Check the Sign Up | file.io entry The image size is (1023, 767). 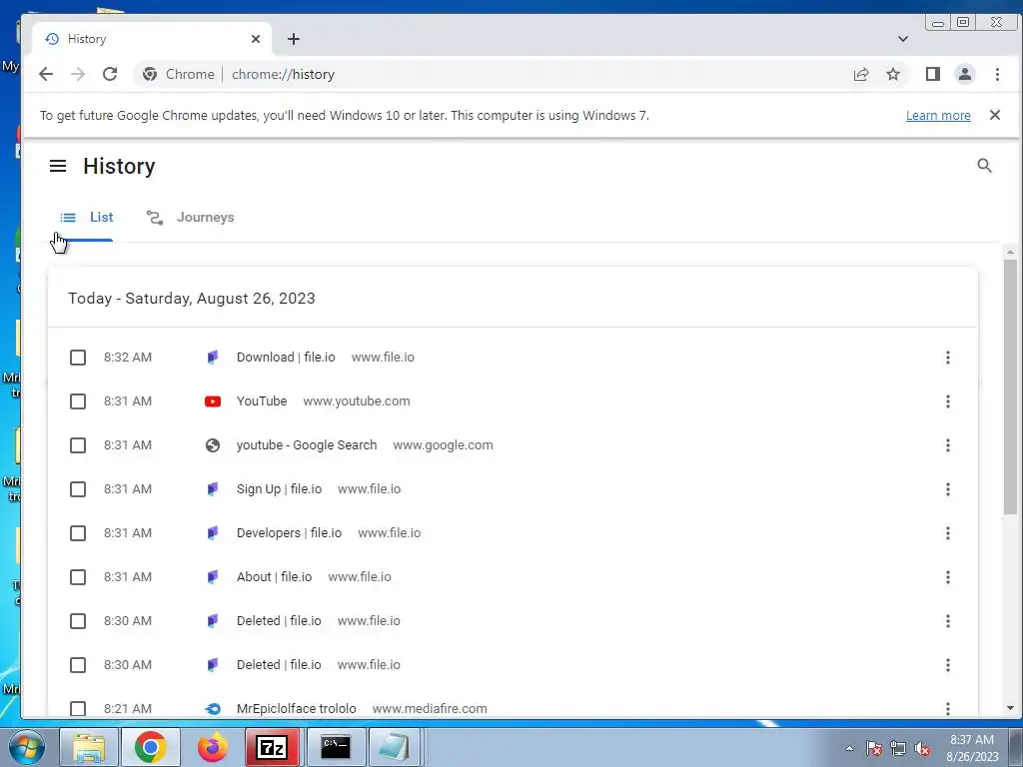click(x=78, y=489)
